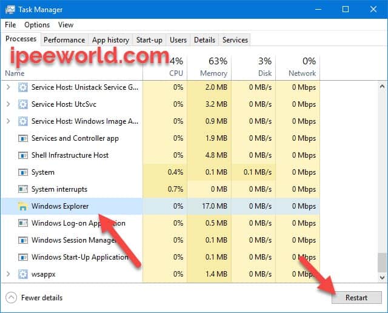Image resolution: width=388 pixels, height=313 pixels.
Task: Click the 0.7% CPU value for System interrupts
Action: tap(175, 189)
